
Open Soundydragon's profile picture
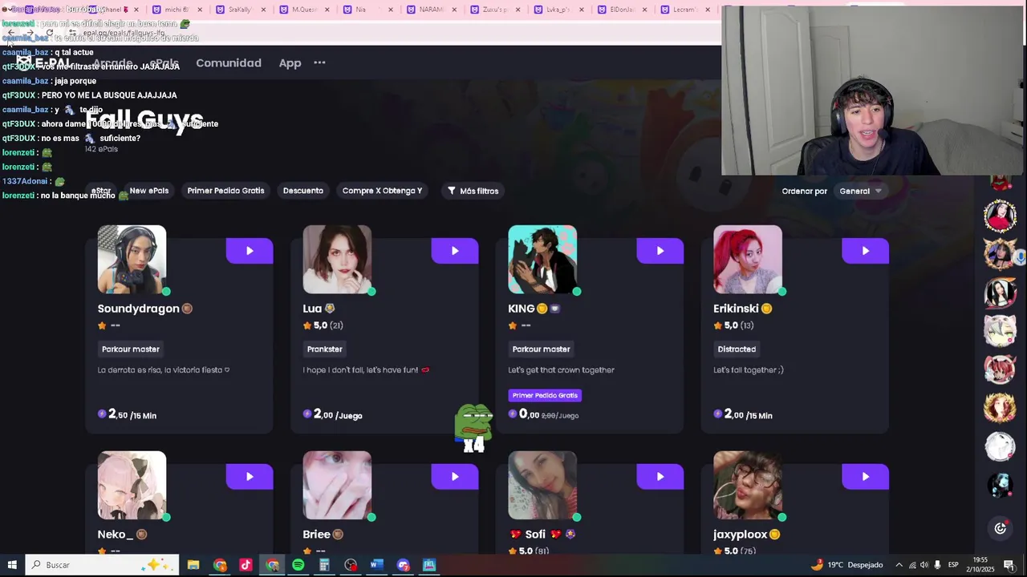click(132, 260)
